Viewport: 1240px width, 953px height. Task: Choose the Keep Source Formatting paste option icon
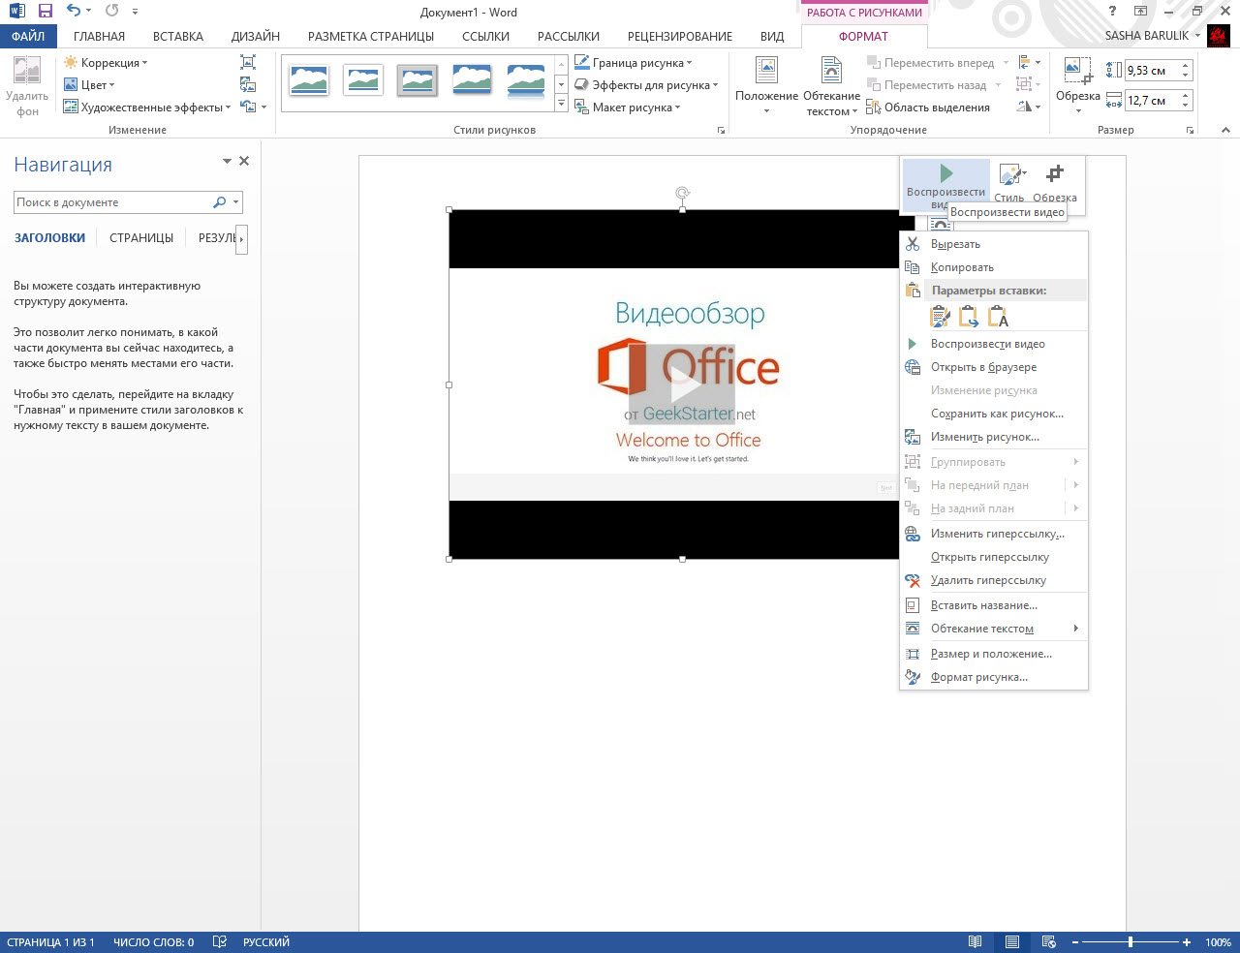(940, 317)
